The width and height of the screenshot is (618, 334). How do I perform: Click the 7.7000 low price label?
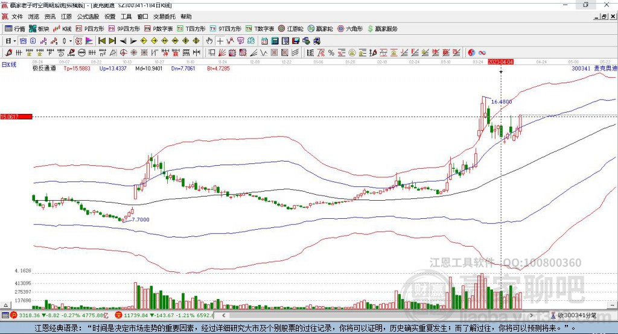pos(141,219)
